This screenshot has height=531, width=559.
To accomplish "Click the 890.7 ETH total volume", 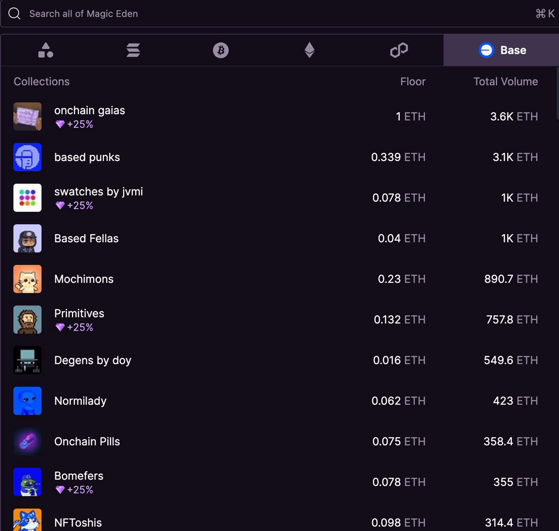I will [511, 279].
